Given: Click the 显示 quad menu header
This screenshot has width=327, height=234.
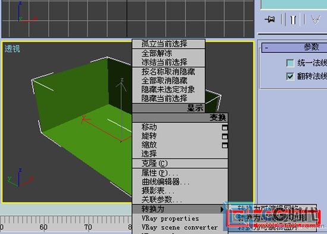Looking at the screenshot, I should pyautogui.click(x=168, y=108).
